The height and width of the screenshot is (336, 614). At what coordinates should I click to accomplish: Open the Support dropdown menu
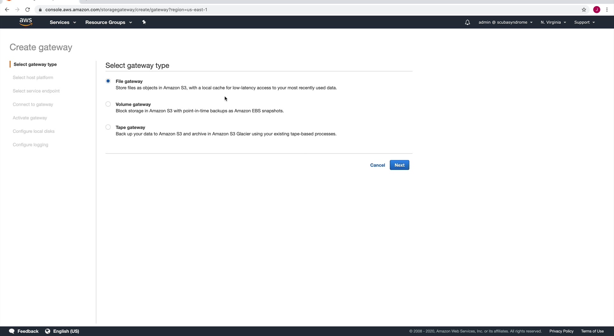(585, 22)
